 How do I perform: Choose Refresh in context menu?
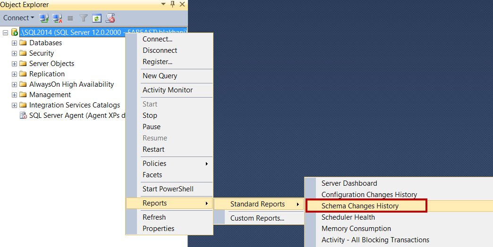(169, 217)
